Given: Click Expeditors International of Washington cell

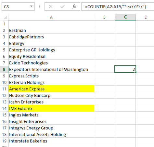Looking at the screenshot, I should coord(51,69).
